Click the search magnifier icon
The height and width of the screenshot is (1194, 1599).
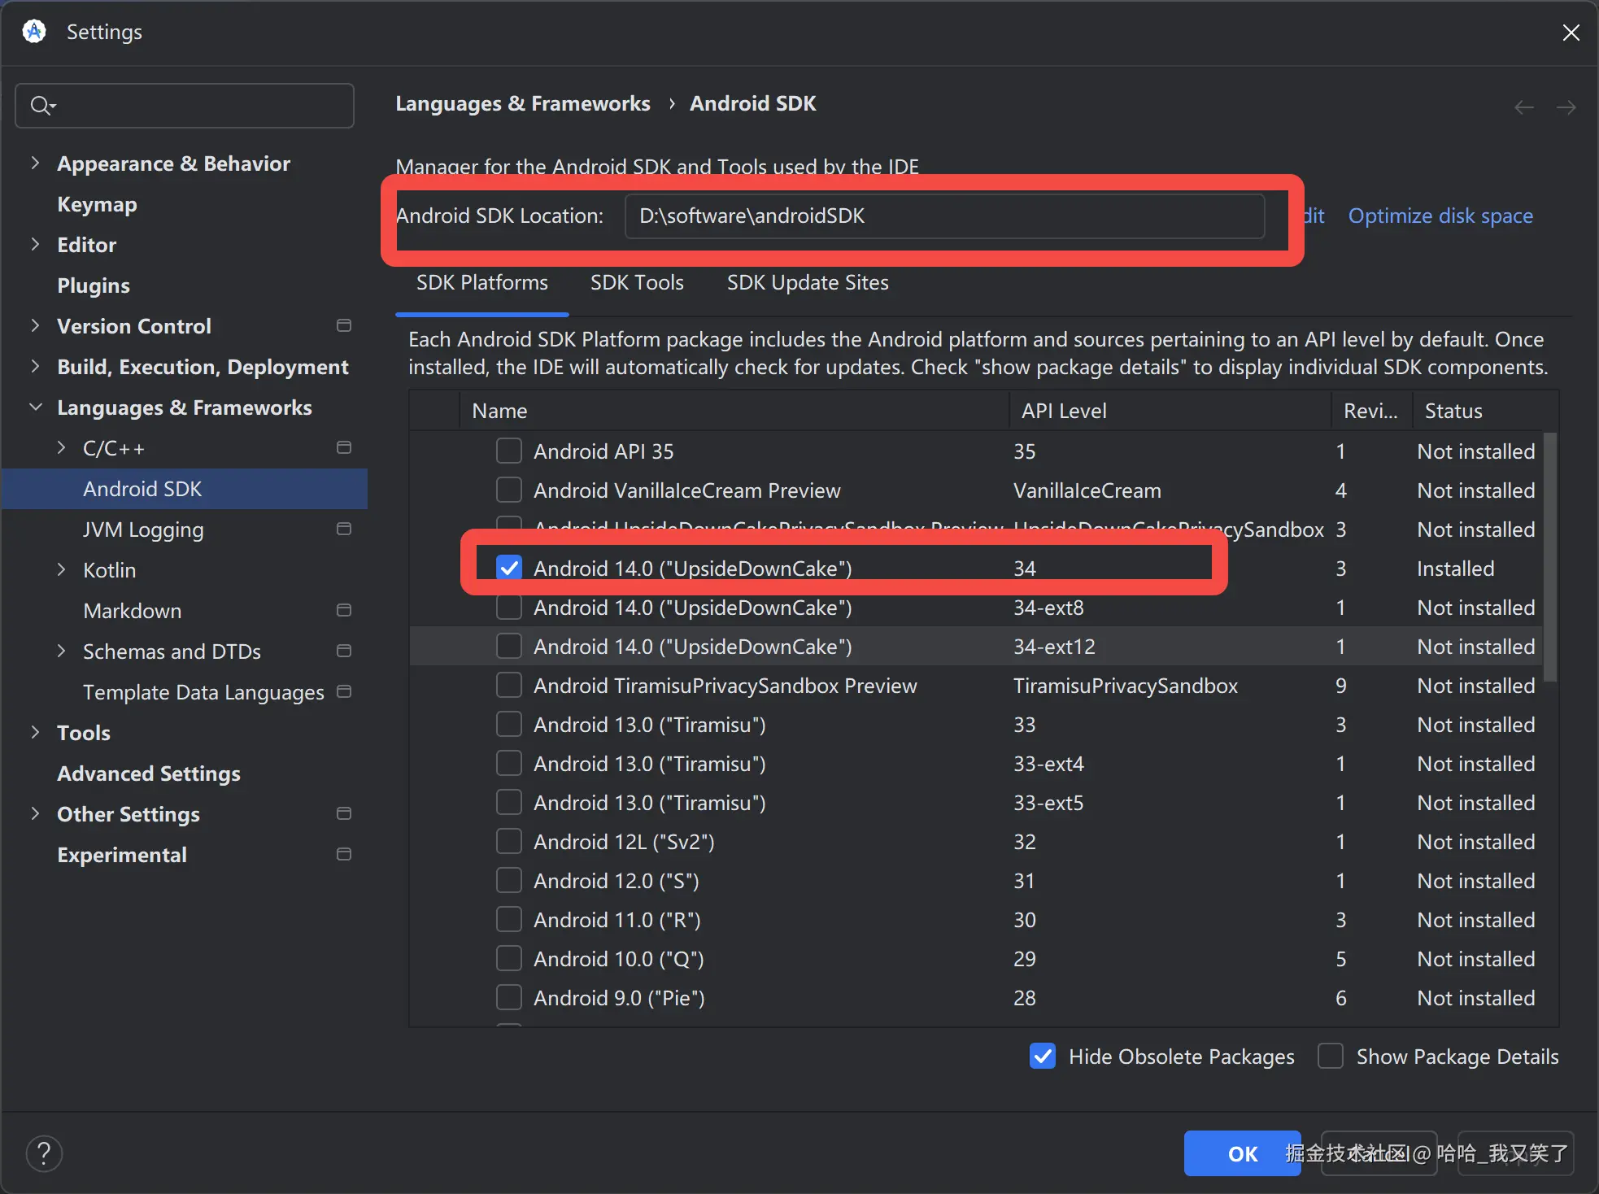[41, 105]
